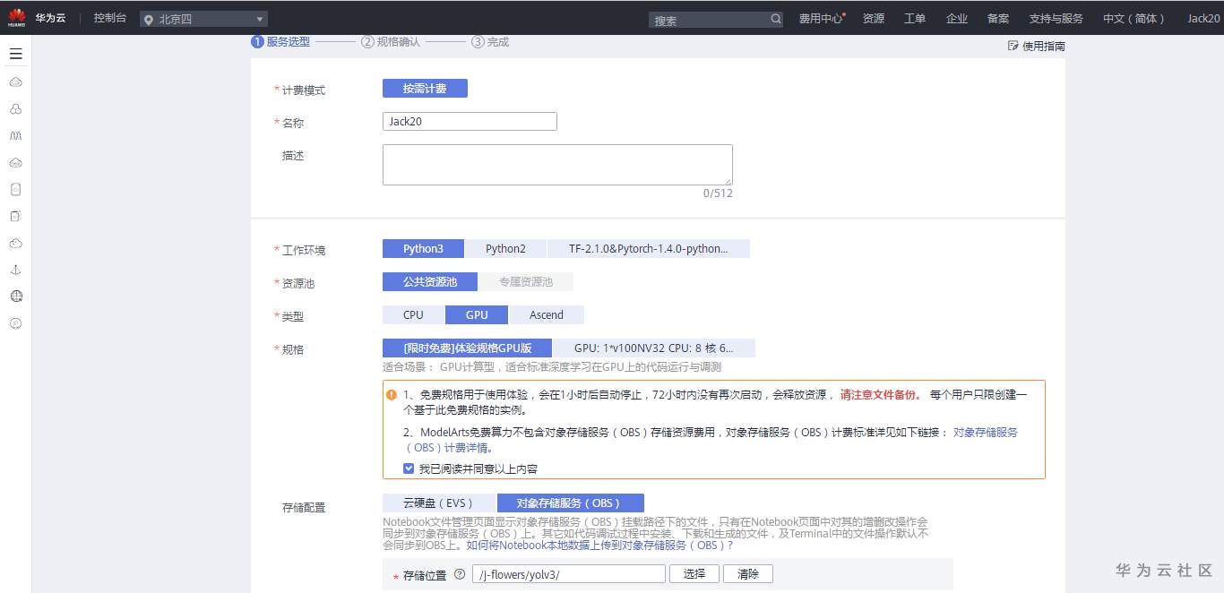The width and height of the screenshot is (1224, 593).
Task: Open the 如何将Notebook本地数据上传到OBS link
Action: [x=599, y=545]
